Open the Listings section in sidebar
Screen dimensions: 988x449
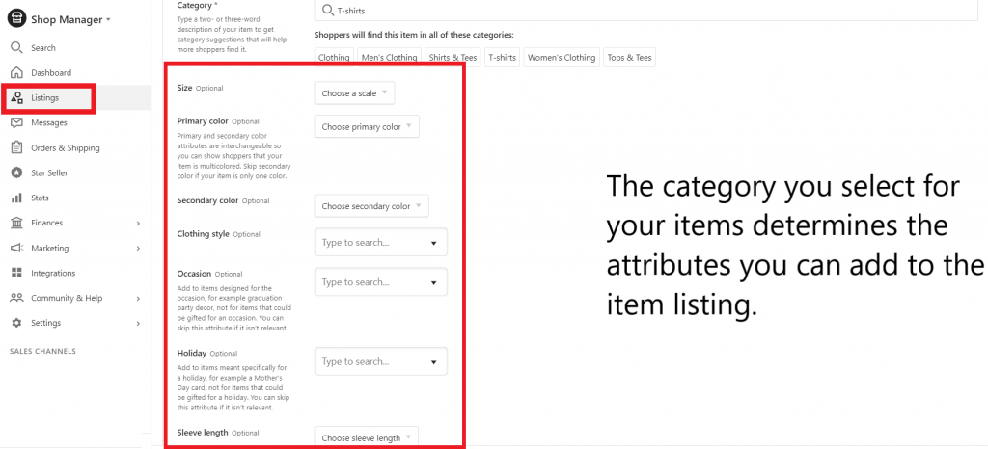44,98
